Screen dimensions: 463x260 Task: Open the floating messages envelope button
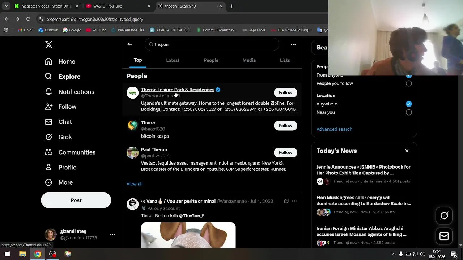[x=444, y=236]
